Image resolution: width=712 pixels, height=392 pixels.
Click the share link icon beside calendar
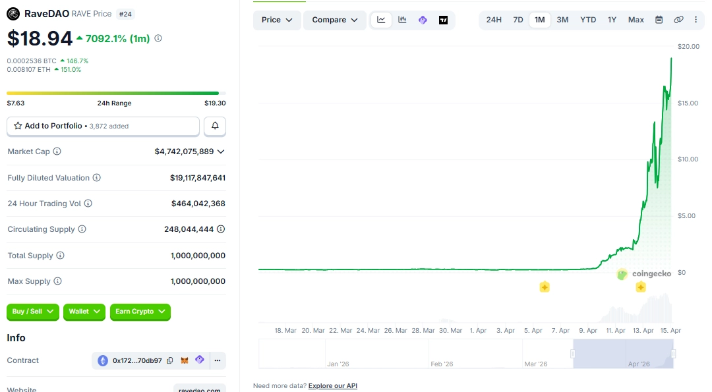(x=678, y=19)
